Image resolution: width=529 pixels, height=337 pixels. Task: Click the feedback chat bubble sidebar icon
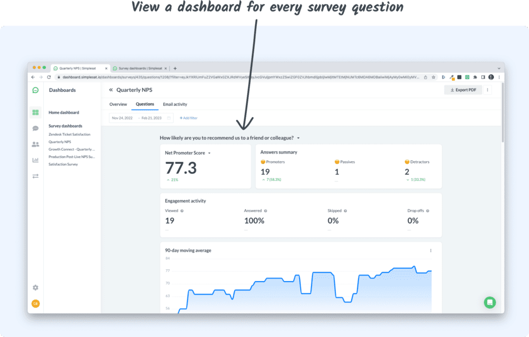click(x=36, y=128)
